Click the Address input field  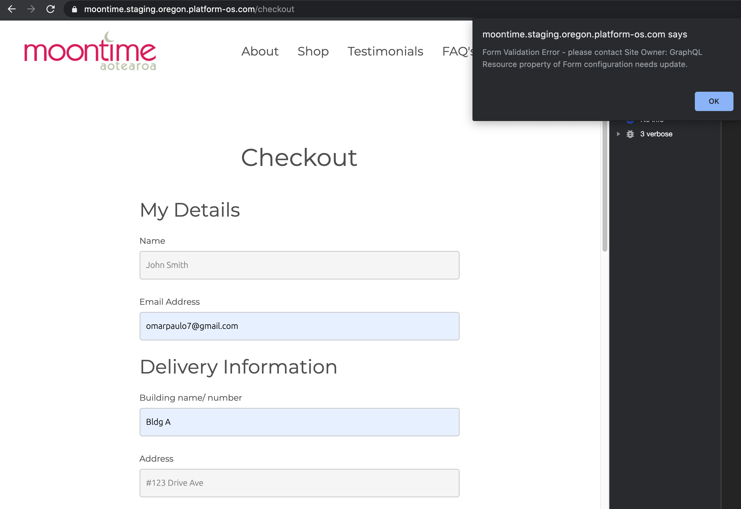click(299, 483)
